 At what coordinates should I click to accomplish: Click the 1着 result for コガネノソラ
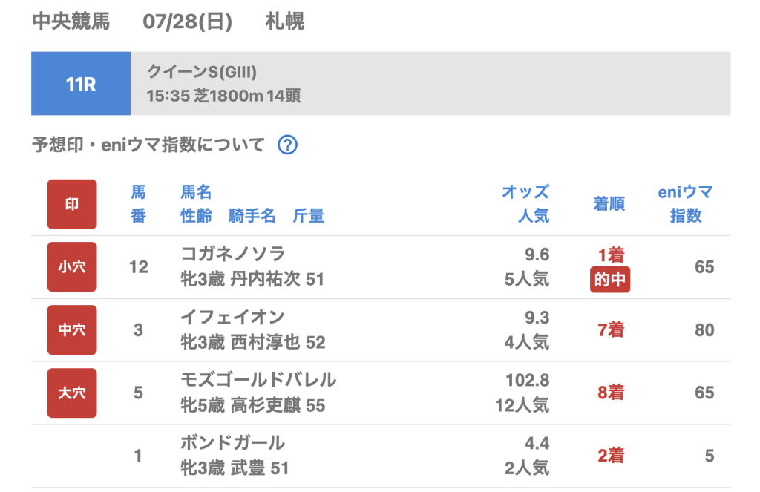click(611, 255)
